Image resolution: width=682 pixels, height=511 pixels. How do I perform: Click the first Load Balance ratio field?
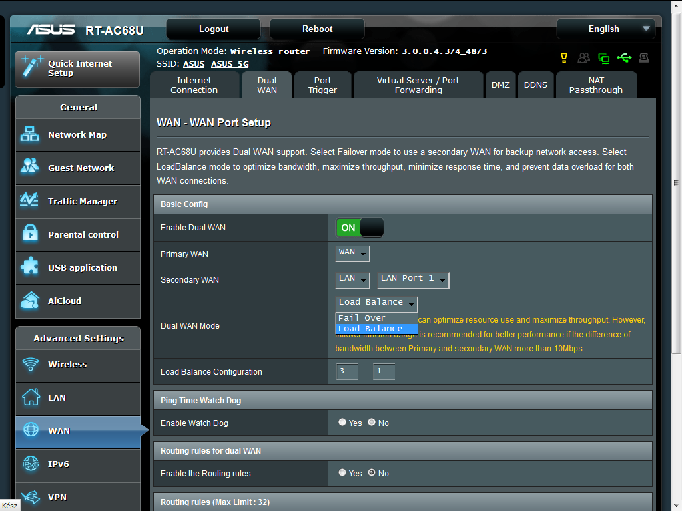pos(346,371)
